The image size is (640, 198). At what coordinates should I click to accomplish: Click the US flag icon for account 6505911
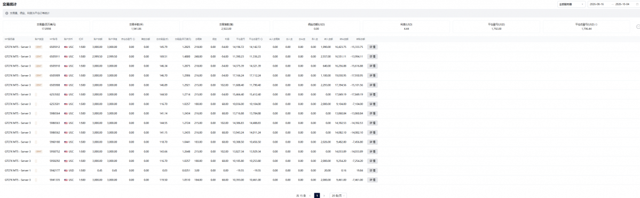66,56
